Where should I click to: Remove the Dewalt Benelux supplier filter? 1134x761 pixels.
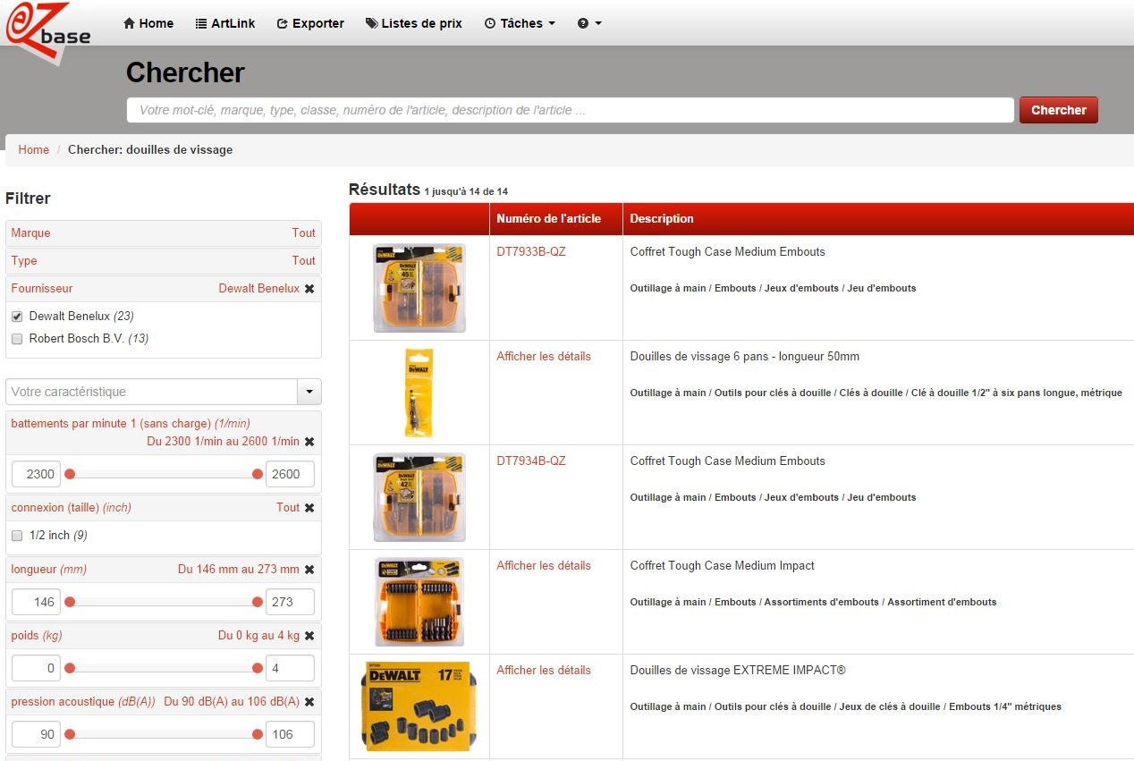(x=309, y=289)
